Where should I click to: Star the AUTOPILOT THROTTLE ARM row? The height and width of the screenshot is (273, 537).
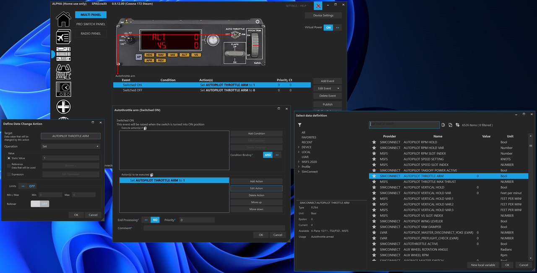pyautogui.click(x=374, y=176)
